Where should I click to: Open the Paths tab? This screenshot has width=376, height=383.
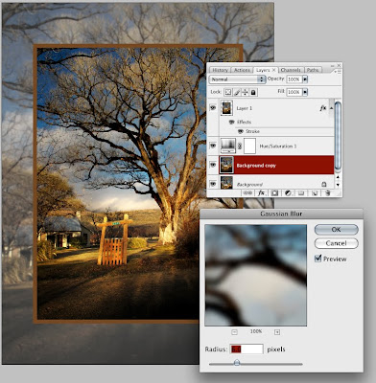(313, 70)
